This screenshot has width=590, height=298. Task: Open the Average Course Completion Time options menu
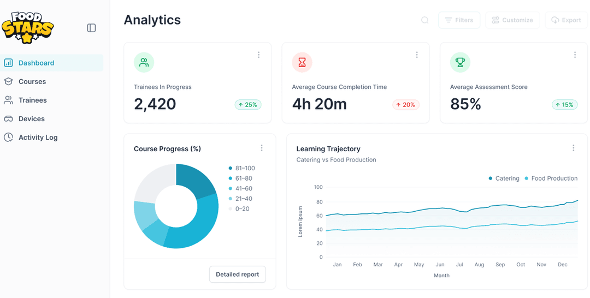tap(417, 55)
